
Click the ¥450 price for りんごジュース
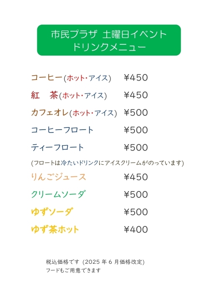pyautogui.click(x=136, y=177)
